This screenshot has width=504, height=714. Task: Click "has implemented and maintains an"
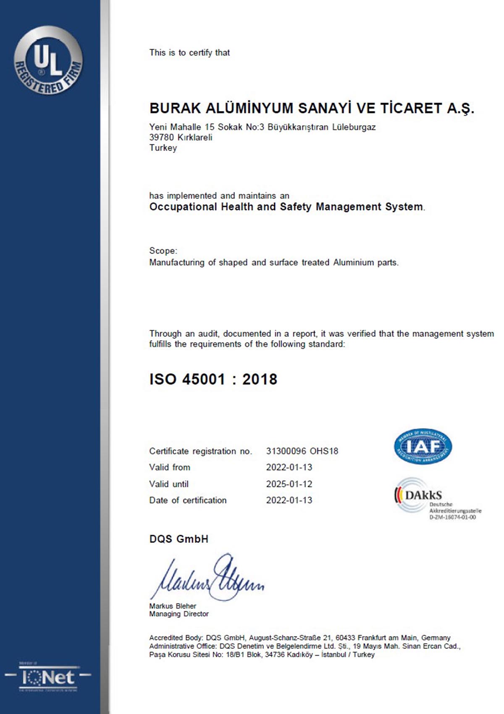pyautogui.click(x=219, y=196)
